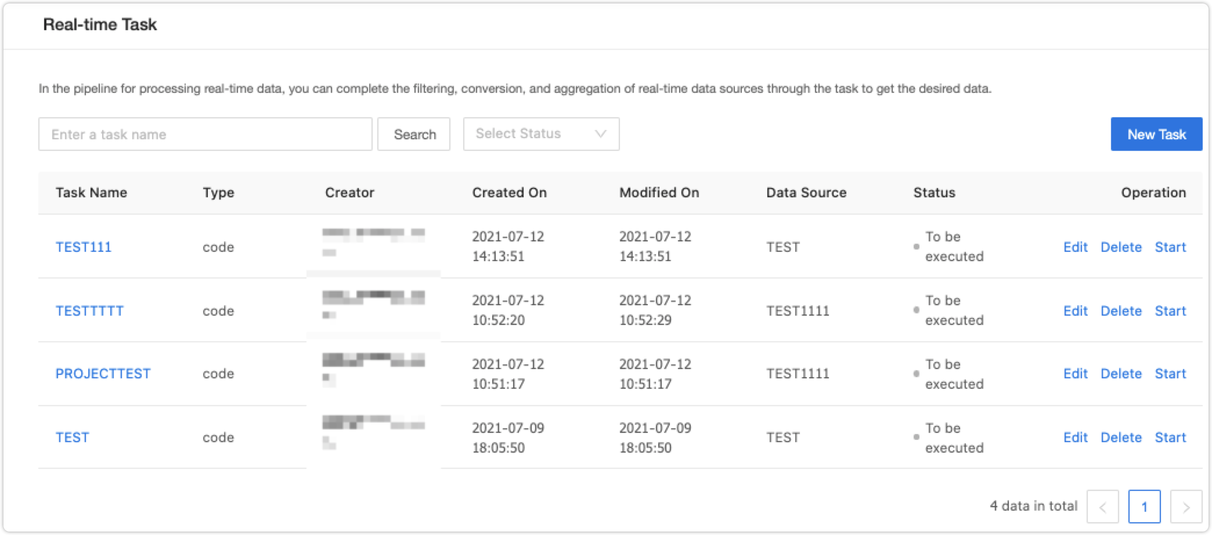Delete the TEST task
This screenshot has height=535, width=1212.
point(1121,437)
